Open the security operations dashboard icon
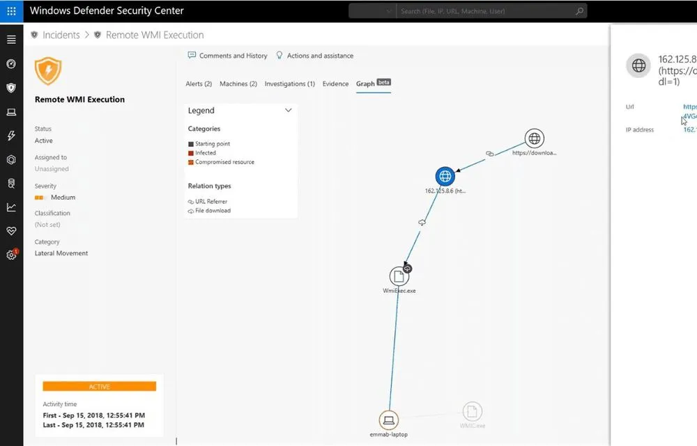Screen dimensions: 697x446 tap(11, 63)
